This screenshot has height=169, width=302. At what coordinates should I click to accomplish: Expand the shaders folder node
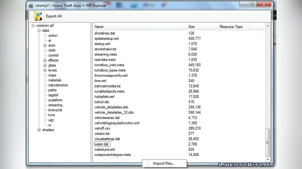click(39, 130)
